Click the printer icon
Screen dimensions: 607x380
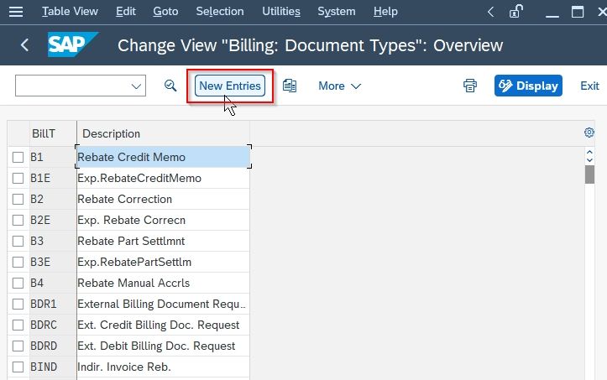pos(470,86)
